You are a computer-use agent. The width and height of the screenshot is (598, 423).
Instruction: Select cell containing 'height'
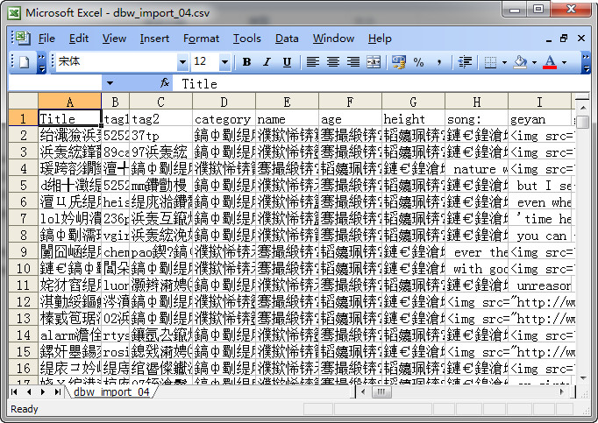(413, 119)
